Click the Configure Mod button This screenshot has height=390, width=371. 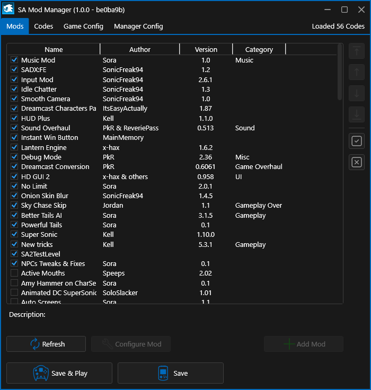coord(131,344)
